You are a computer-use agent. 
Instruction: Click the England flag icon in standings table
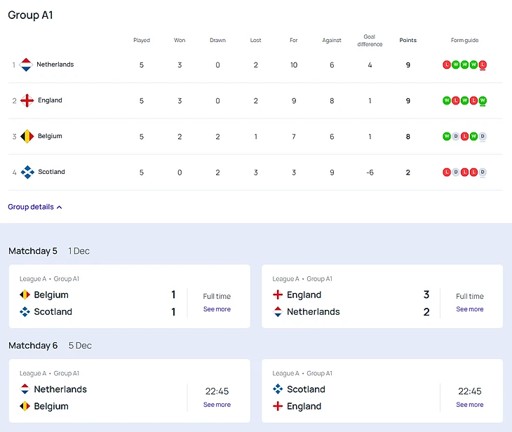tap(27, 100)
